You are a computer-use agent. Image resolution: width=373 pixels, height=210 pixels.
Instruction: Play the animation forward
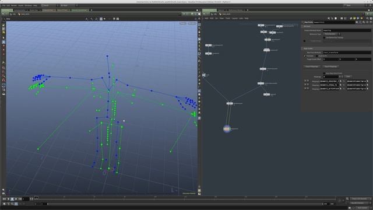point(16,199)
